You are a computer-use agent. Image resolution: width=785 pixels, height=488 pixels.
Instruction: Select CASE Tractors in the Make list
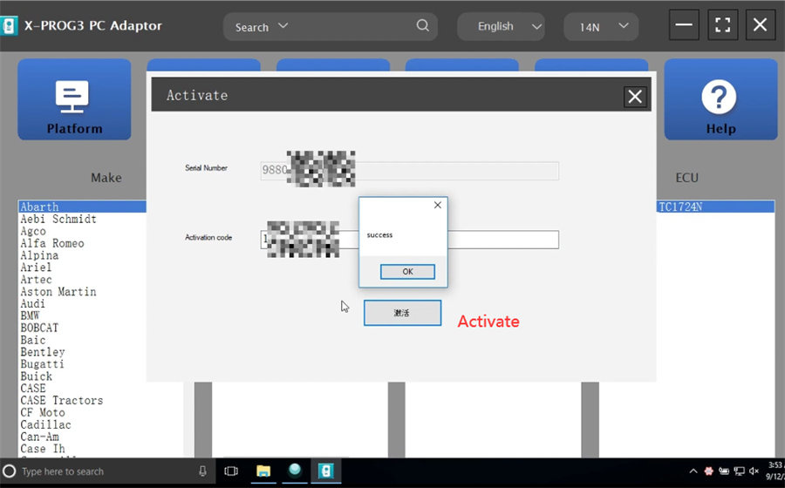(62, 400)
